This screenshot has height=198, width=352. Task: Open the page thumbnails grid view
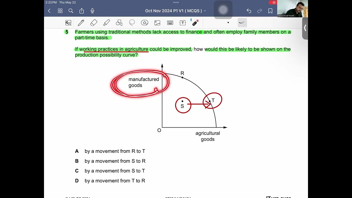60,11
